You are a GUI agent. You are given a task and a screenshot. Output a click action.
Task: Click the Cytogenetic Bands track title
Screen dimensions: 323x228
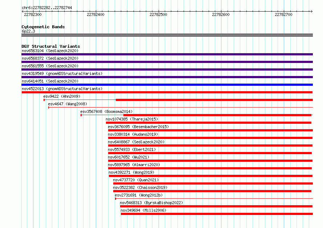(43, 27)
